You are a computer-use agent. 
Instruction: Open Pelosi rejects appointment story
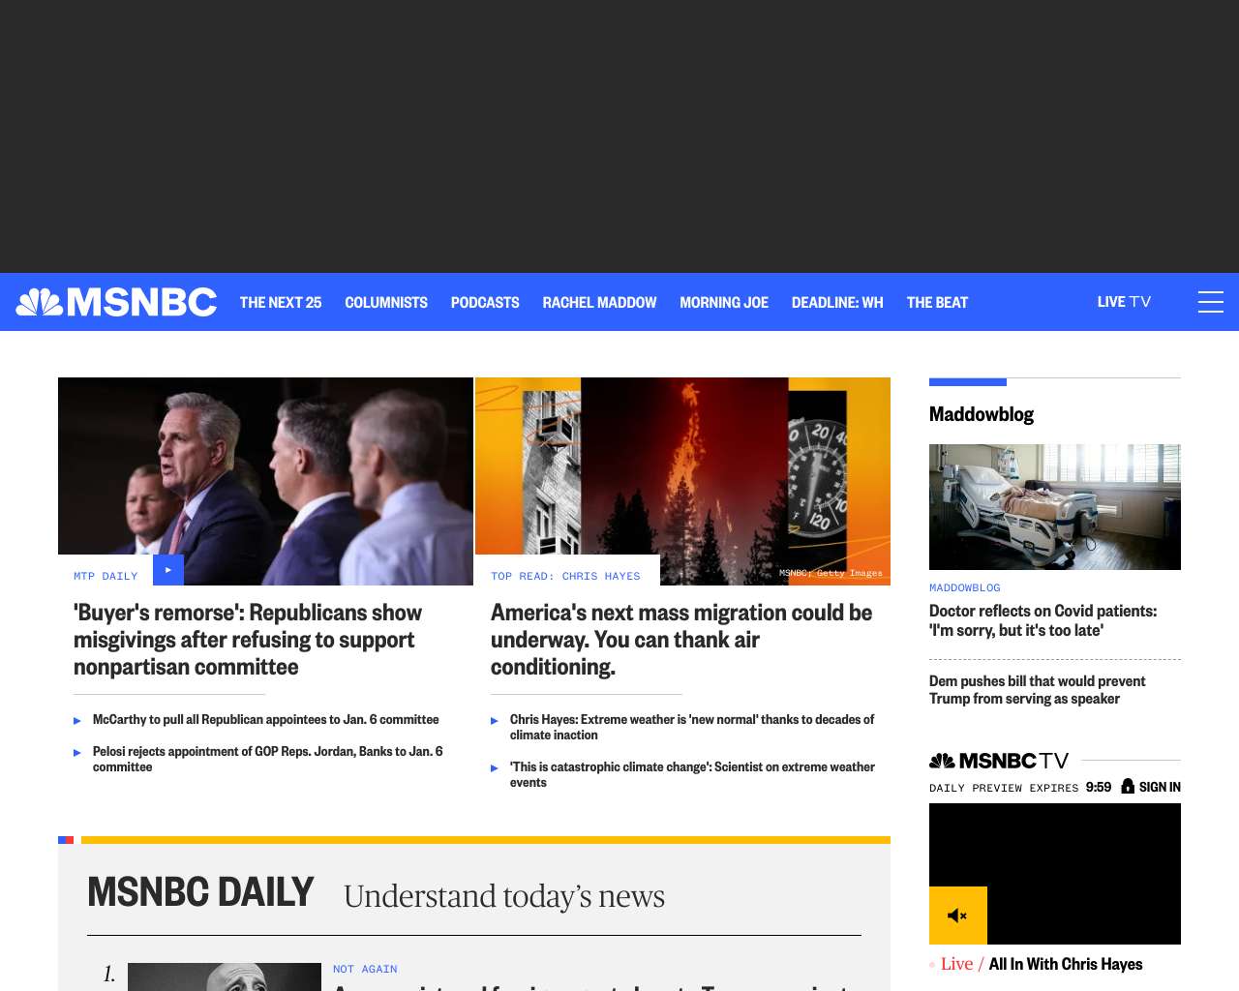(268, 759)
